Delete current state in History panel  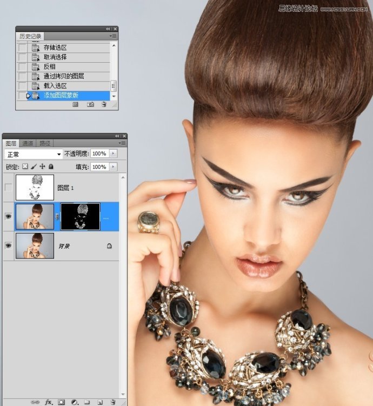(104, 104)
